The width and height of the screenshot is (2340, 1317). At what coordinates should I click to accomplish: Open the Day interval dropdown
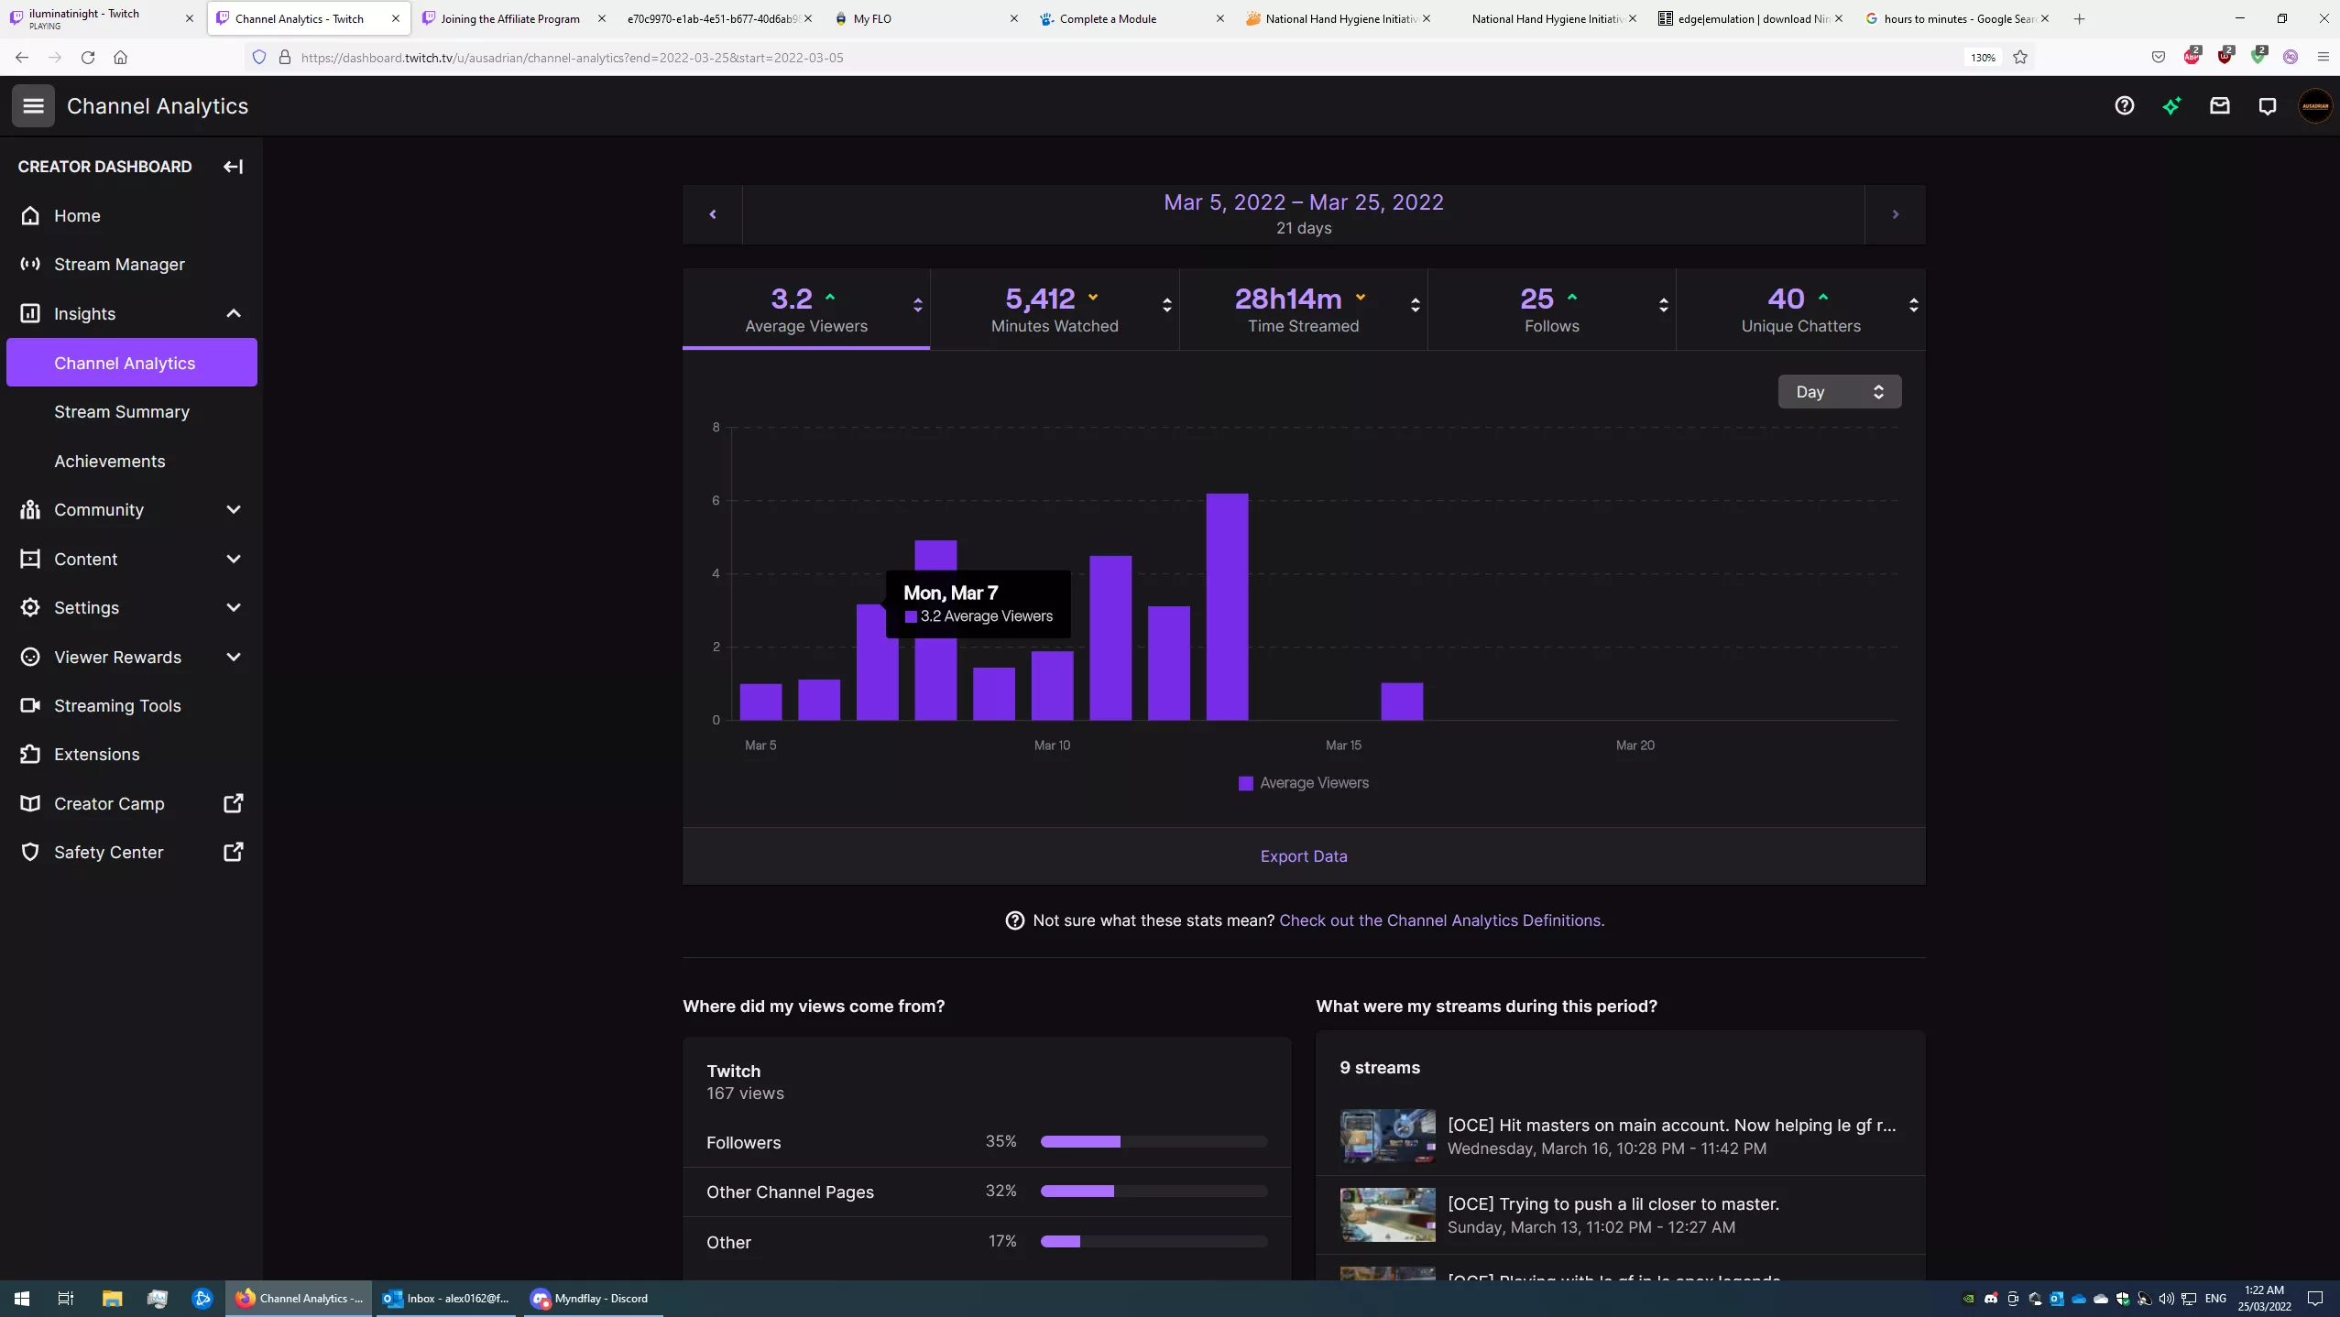coord(1838,391)
